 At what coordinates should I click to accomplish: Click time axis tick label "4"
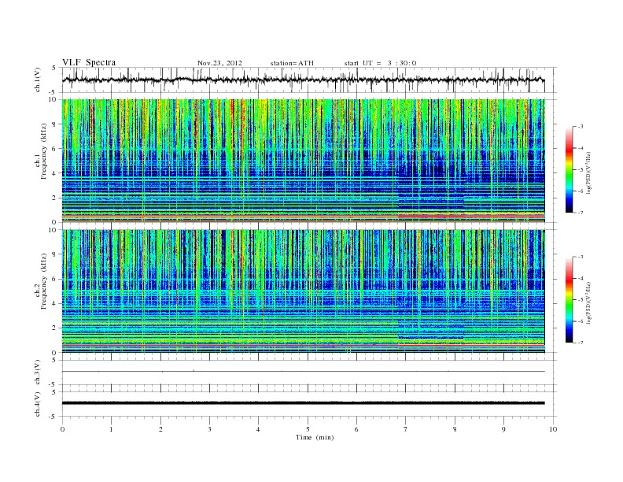[258, 429]
